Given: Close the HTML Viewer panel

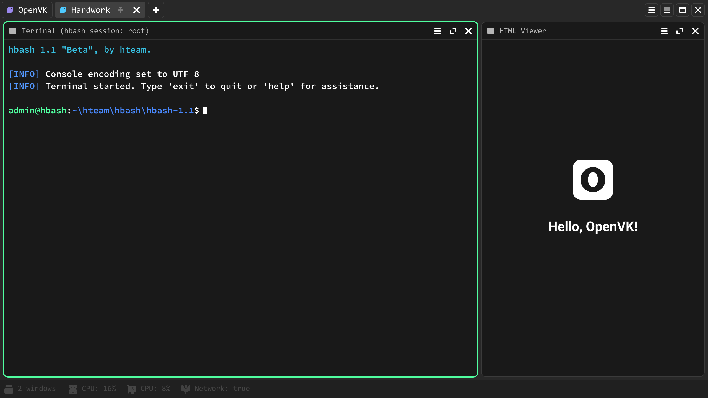Looking at the screenshot, I should [x=695, y=31].
